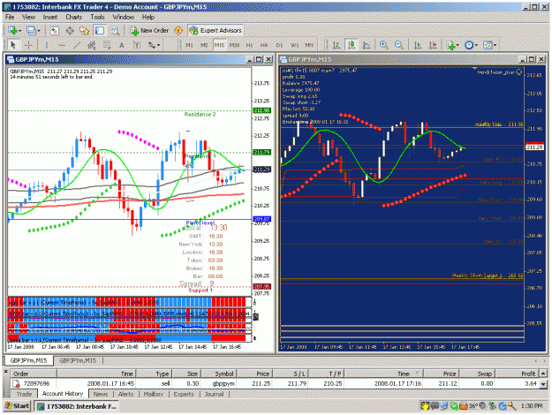Toggle Expert Advisors on or off
Screen dimensions: 552x415
click(x=216, y=31)
